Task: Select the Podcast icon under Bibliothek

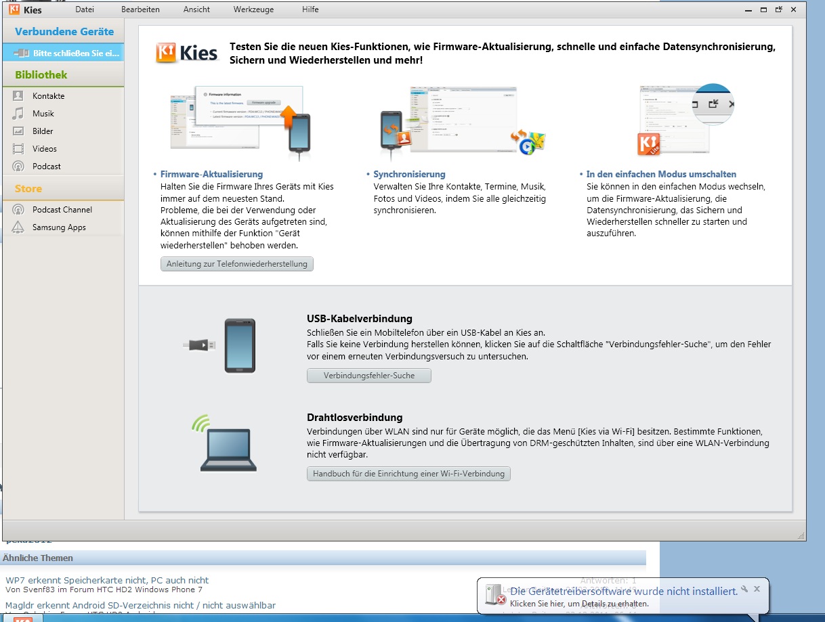Action: point(18,166)
